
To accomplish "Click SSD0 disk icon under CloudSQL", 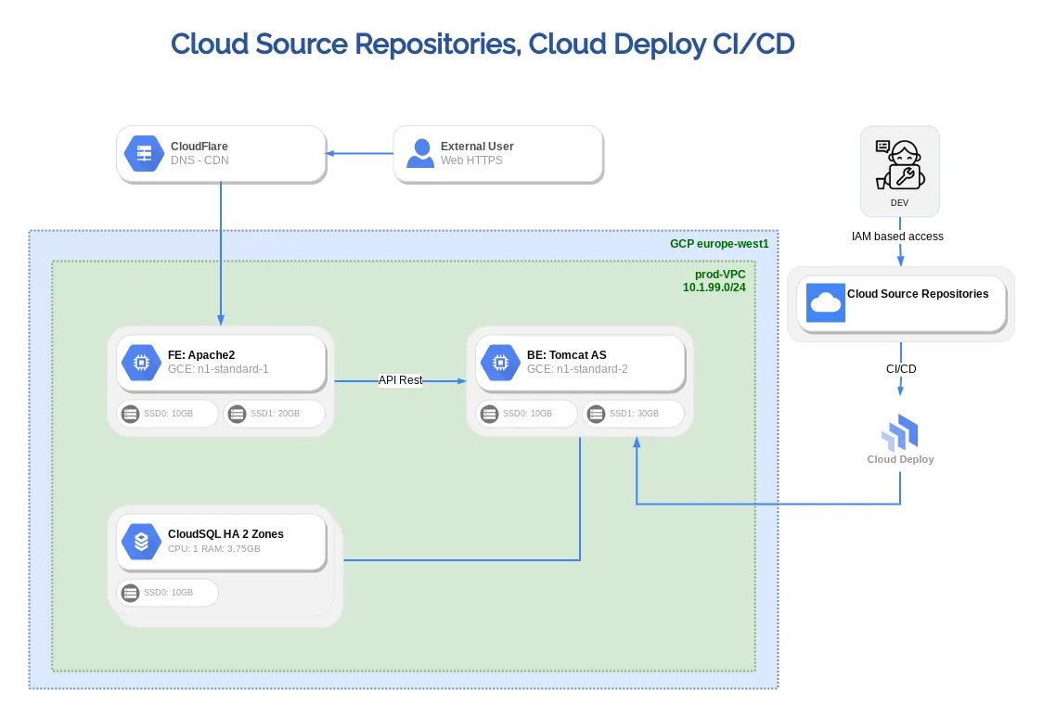I will click(x=130, y=593).
